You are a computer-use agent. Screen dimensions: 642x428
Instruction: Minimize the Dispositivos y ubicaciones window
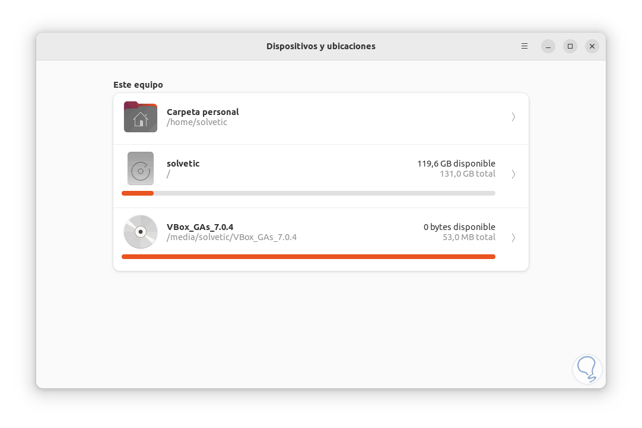(548, 46)
